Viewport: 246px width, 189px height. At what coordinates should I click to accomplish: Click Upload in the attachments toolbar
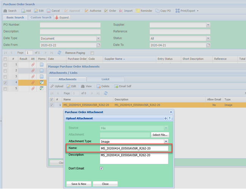click(57, 86)
